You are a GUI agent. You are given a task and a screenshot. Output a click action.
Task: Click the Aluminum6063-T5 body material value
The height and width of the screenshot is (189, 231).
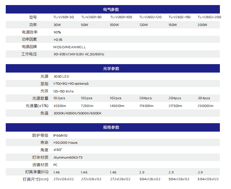coord(67,158)
